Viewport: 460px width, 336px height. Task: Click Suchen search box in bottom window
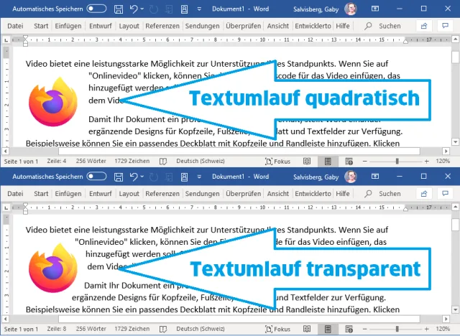point(382,194)
